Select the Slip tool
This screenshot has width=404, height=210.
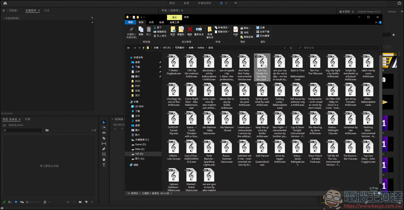pyautogui.click(x=104, y=144)
